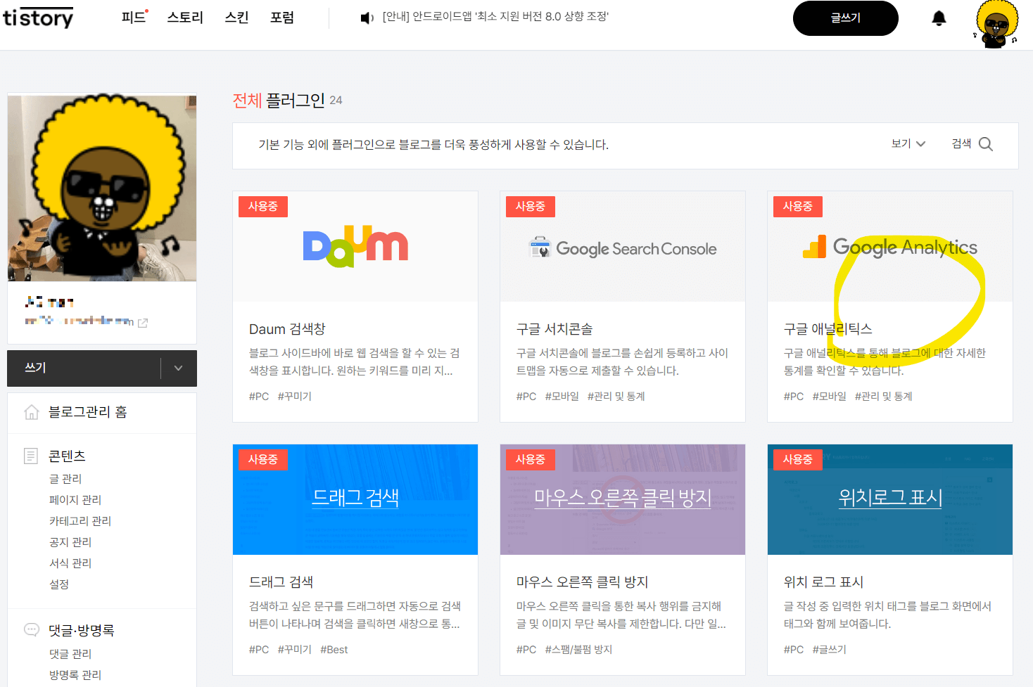Open the 위치로그 표시 plugin banner
1033x687 pixels.
pyautogui.click(x=890, y=499)
